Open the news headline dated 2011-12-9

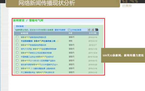(x=36, y=53)
